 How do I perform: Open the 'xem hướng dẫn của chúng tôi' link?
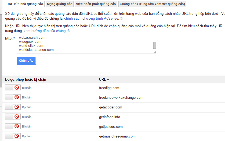pyautogui.click(x=47, y=31)
